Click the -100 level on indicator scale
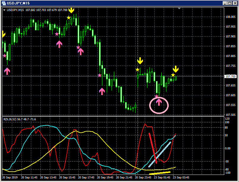 [x=227, y=173]
